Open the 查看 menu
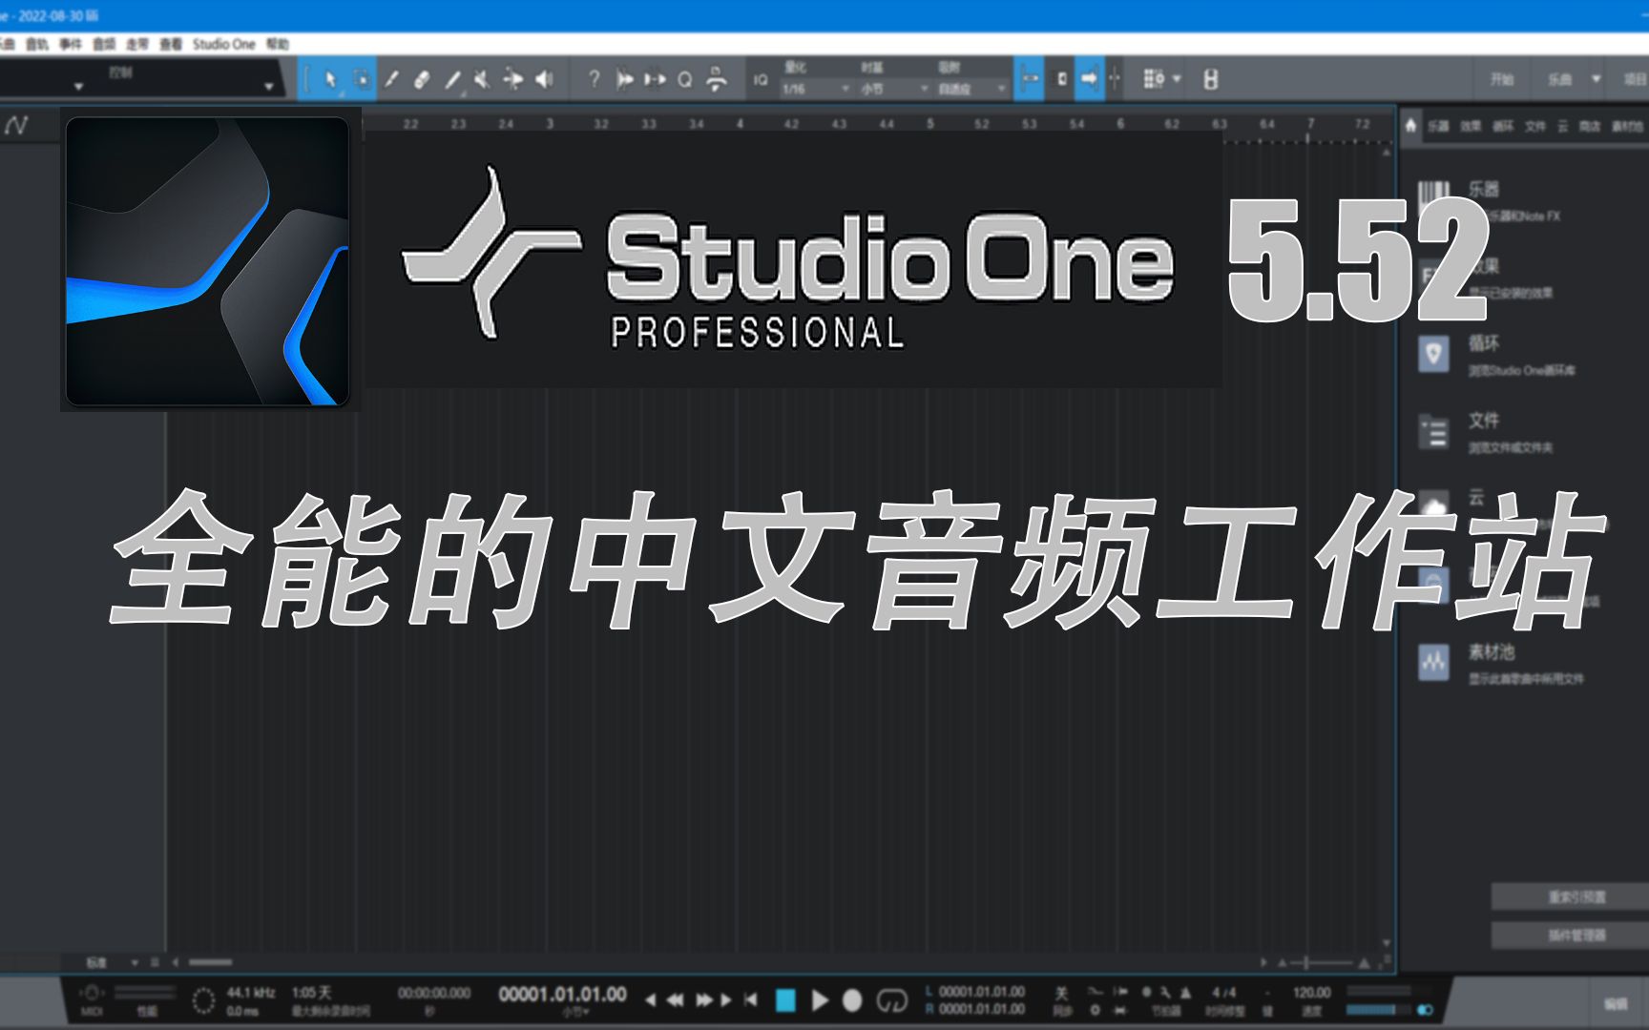The image size is (1649, 1030). click(x=170, y=44)
